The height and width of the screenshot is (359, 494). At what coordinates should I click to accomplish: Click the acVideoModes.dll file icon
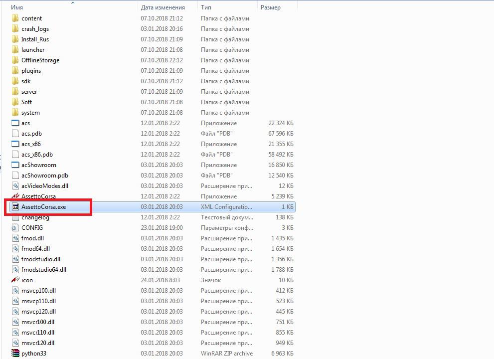(15, 186)
